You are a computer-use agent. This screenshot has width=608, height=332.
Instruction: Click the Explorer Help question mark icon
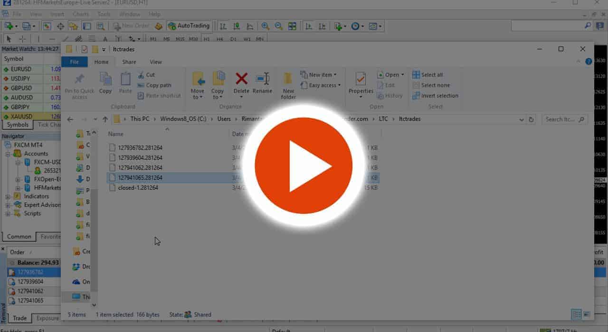click(589, 62)
